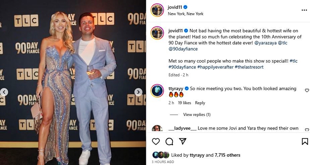Like ttyrayy's comment heart

(x=307, y=90)
